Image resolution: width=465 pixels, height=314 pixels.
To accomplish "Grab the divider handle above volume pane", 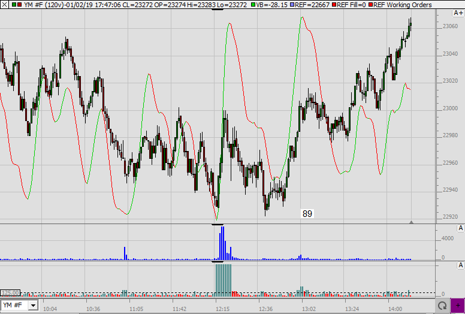I will coord(218,224).
